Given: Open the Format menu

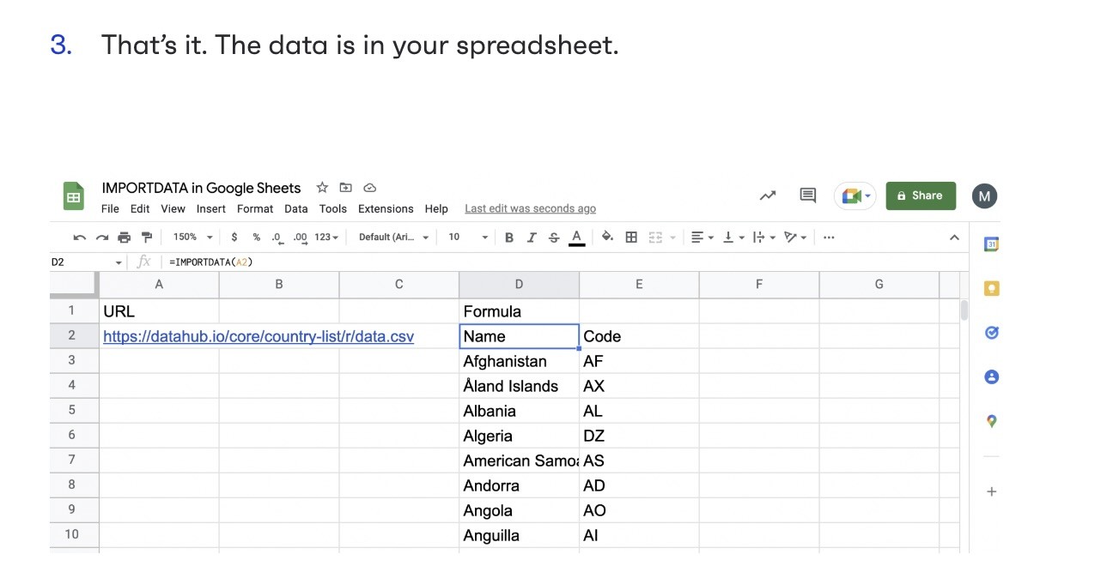Looking at the screenshot, I should [254, 208].
